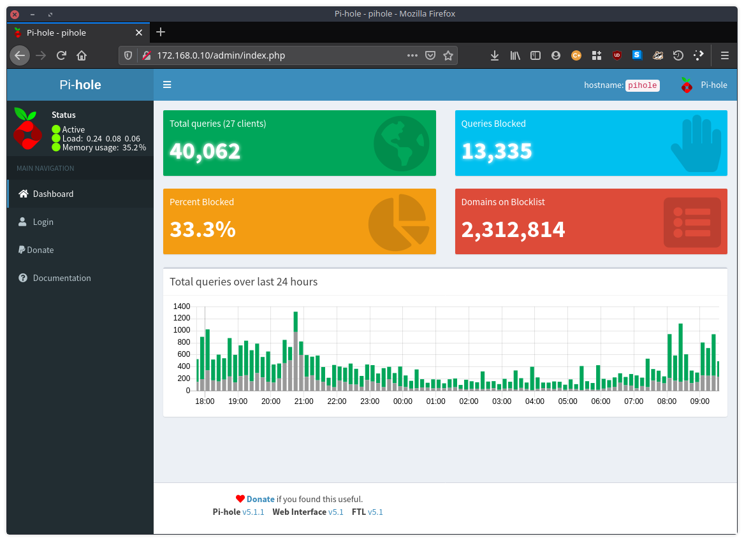Click the eraser-like extension icon

click(658, 55)
